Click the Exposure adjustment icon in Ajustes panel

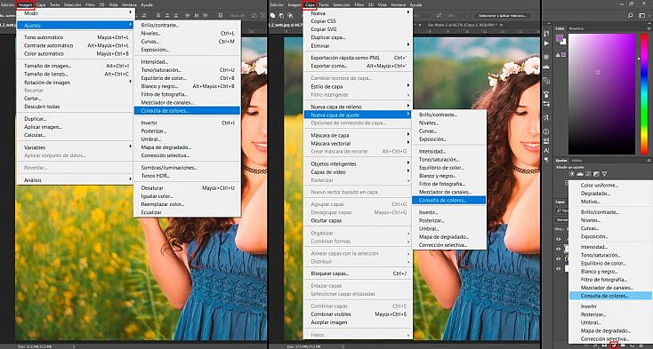[596, 174]
